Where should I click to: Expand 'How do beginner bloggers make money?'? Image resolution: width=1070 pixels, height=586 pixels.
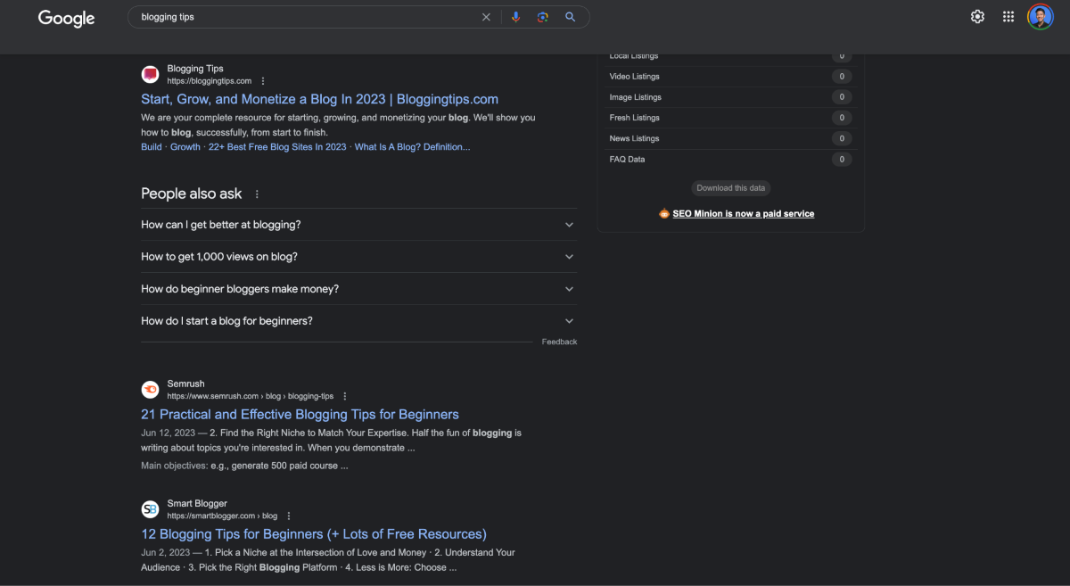pyautogui.click(x=358, y=289)
